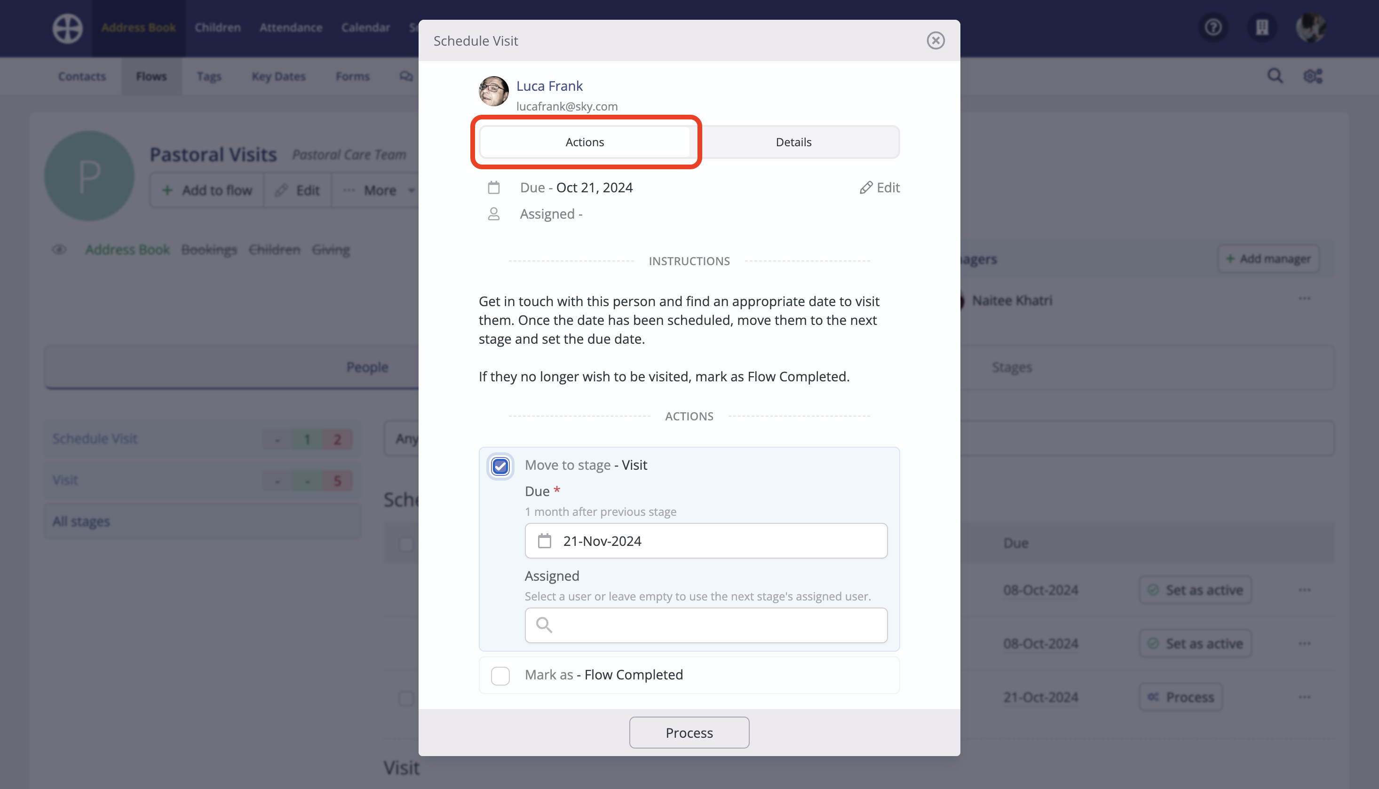The image size is (1379, 789).
Task: Click the search magnifier icon in sub-navigation
Action: point(1275,76)
